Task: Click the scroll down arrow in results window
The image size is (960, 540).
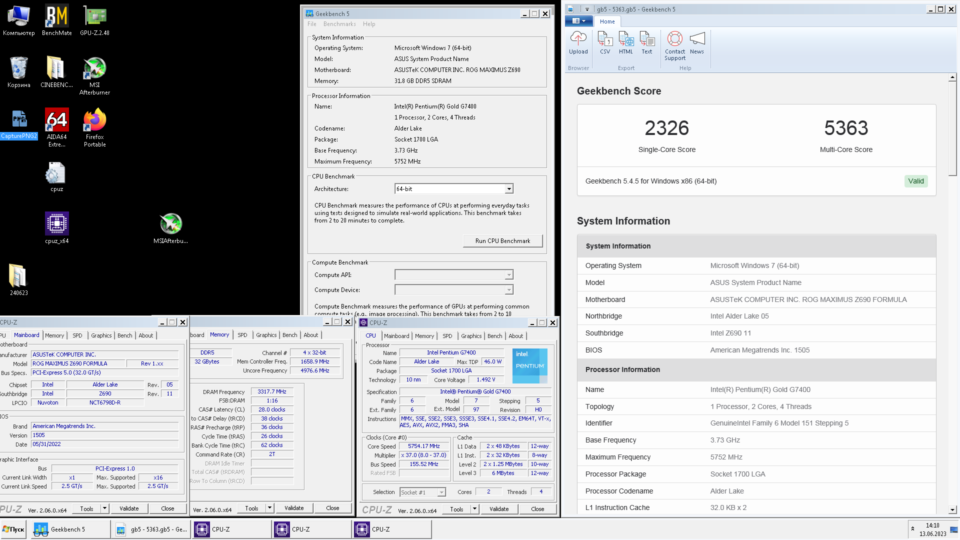Action: click(952, 510)
